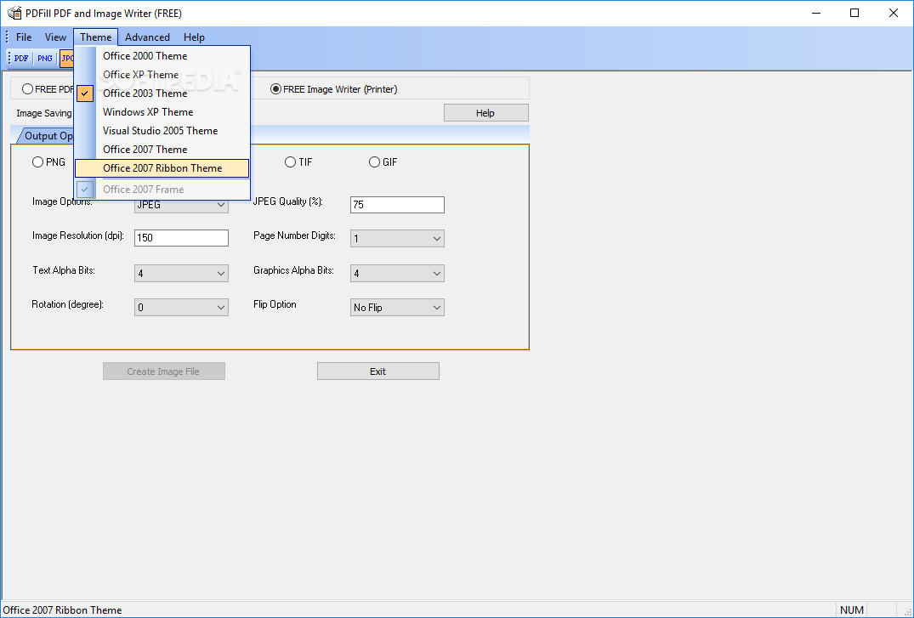Click the NUM indicator in status bar
Screen dimensions: 914x618
(852, 609)
